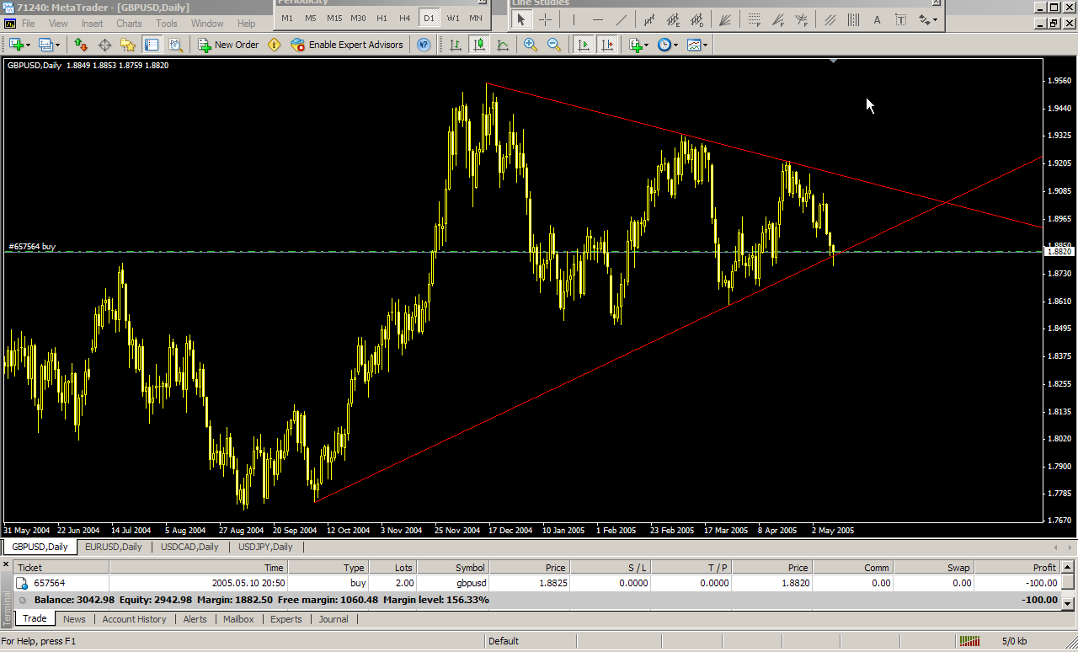The width and height of the screenshot is (1078, 652).
Task: Click the New Order button
Action: point(228,45)
